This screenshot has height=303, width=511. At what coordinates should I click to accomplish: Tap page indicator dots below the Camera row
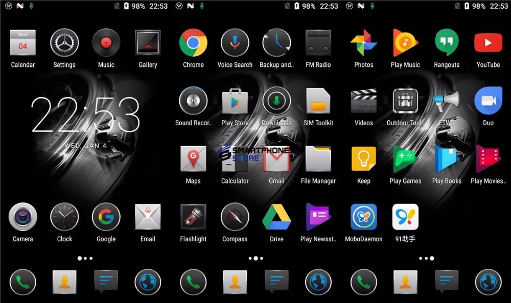click(x=85, y=259)
